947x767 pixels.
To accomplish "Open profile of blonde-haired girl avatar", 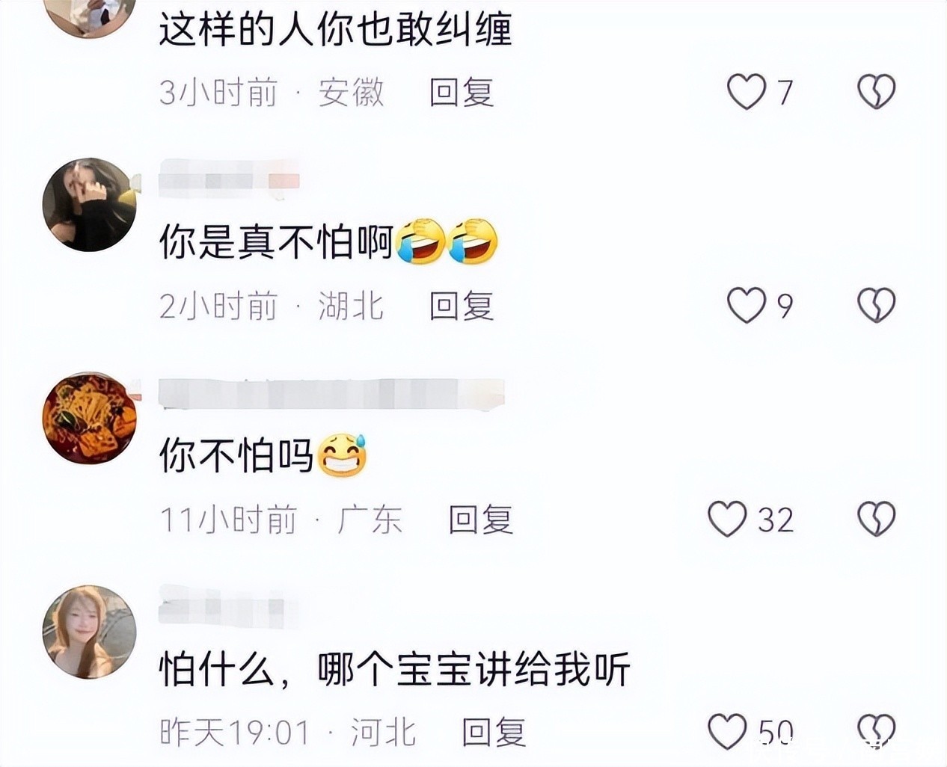I will [90, 632].
